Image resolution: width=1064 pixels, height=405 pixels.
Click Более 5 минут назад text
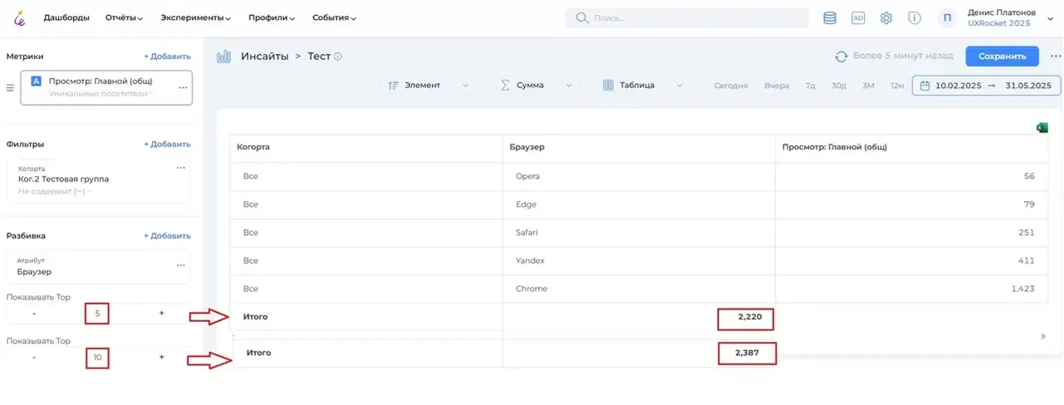click(903, 56)
